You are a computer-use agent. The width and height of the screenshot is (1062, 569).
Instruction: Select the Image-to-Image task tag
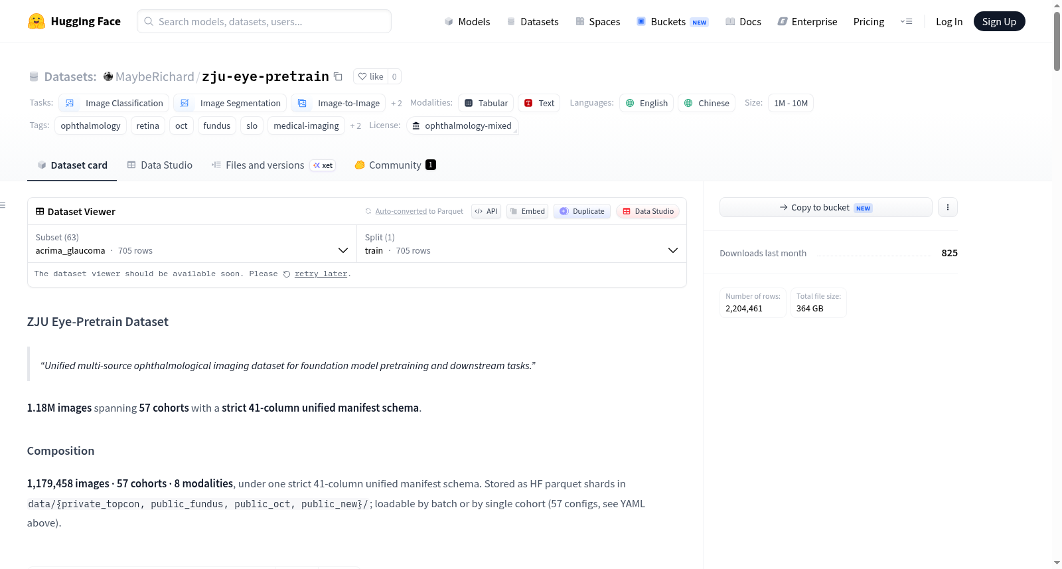[338, 103]
